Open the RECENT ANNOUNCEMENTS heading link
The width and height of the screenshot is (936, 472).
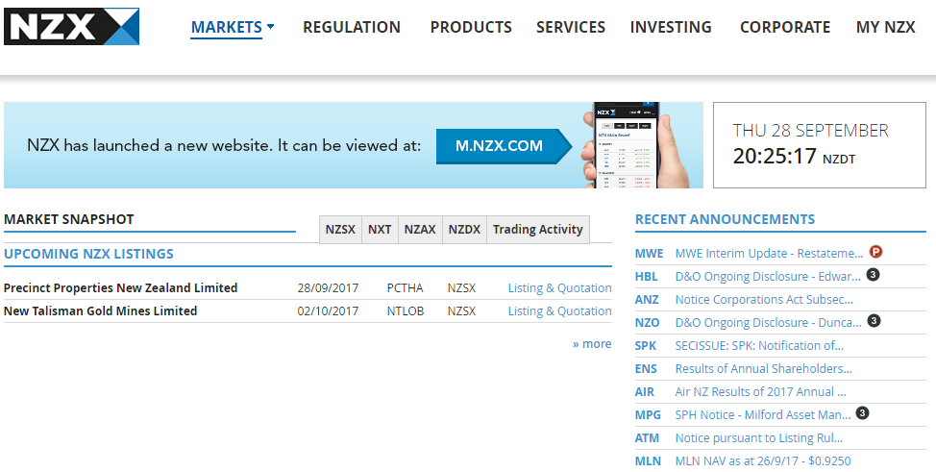click(725, 219)
